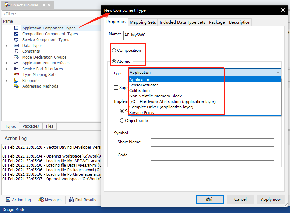Select the Data Types TYPE icon
The image size is (290, 213).
point(17,45)
